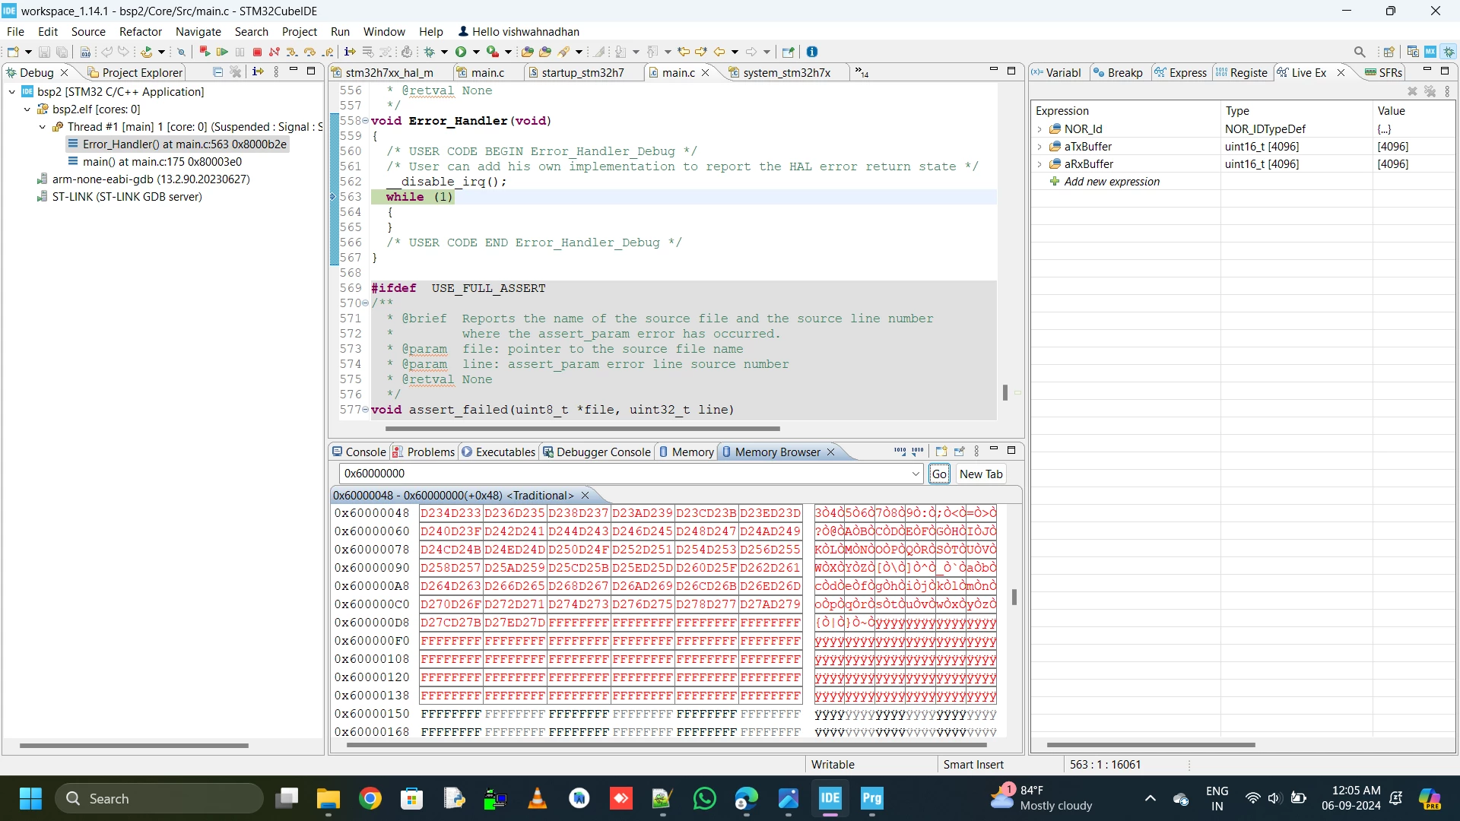
Task: Click the blue information icon in the toolbar
Action: coord(812,52)
